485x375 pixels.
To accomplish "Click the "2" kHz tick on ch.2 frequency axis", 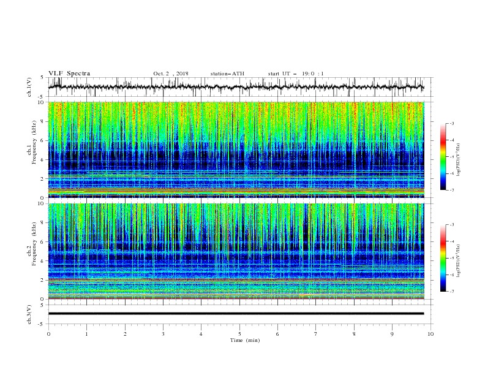I will (x=42, y=280).
